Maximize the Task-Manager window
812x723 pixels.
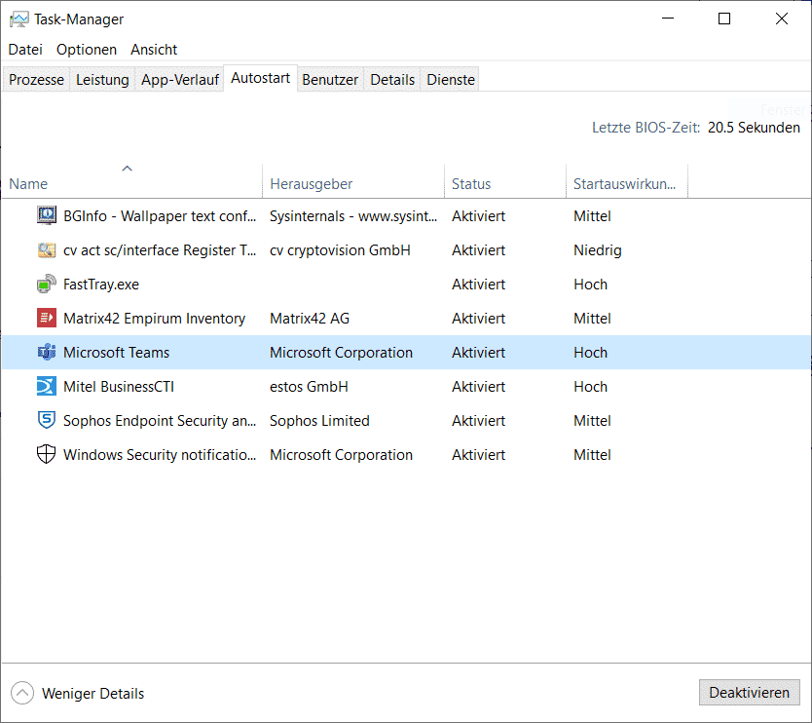[724, 19]
